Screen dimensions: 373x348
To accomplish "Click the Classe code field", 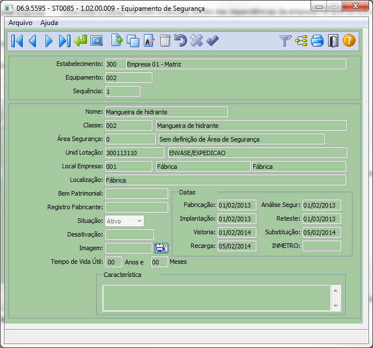I will 129,125.
